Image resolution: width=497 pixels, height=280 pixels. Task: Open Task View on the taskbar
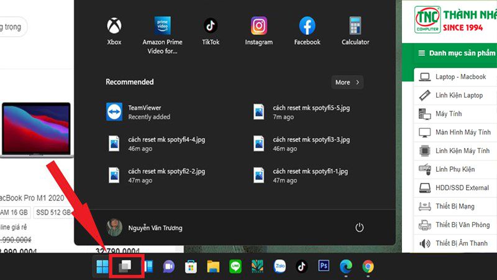click(x=125, y=266)
